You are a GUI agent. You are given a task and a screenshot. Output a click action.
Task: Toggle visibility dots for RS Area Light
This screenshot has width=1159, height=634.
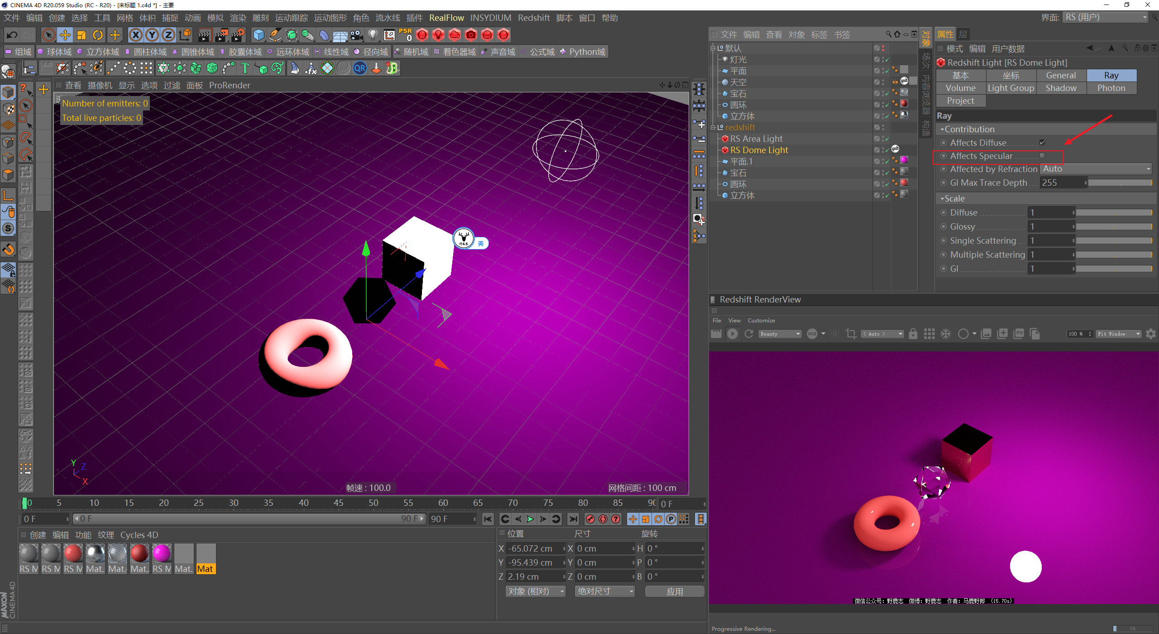[883, 139]
